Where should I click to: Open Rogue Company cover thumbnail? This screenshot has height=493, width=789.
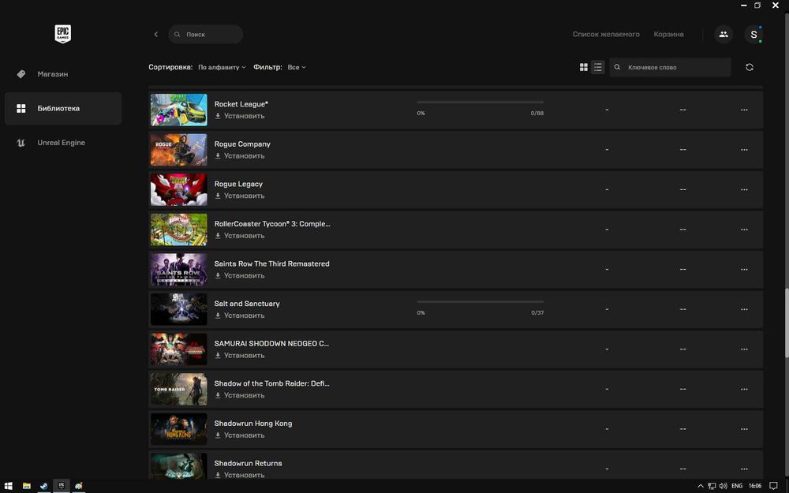(x=178, y=149)
